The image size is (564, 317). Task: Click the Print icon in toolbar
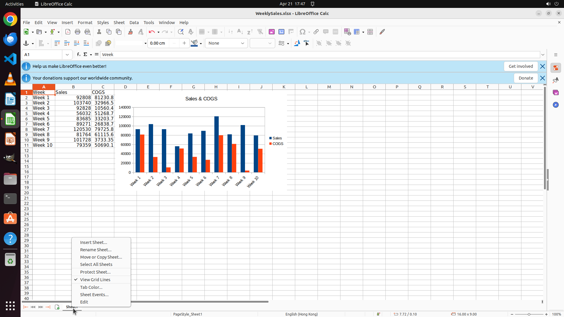point(78,32)
